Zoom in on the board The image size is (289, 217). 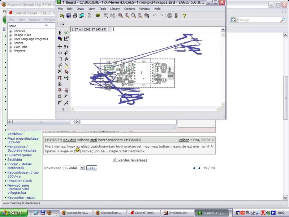coord(127,16)
